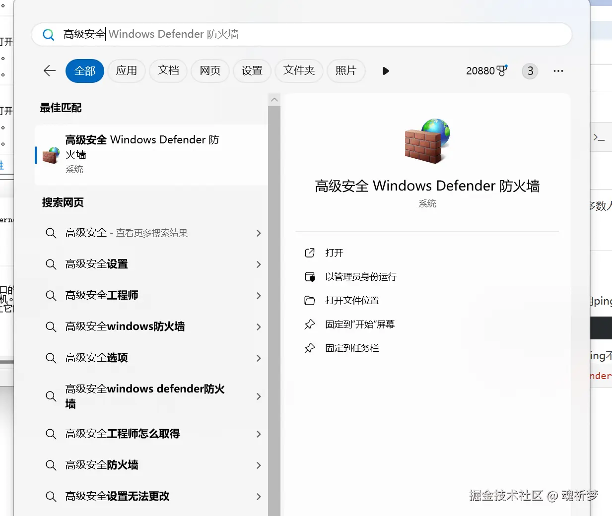
Task: Click the open icon next to 打开
Action: pyautogui.click(x=310, y=253)
